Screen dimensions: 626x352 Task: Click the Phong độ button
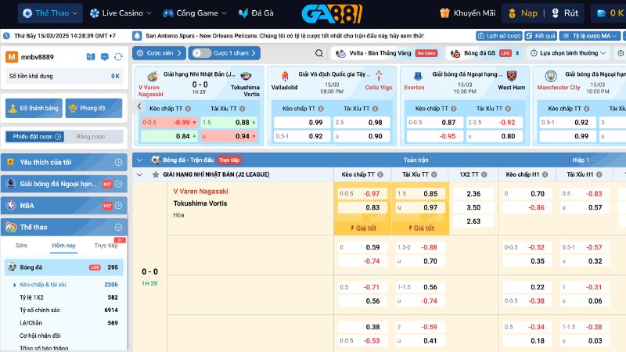click(93, 108)
